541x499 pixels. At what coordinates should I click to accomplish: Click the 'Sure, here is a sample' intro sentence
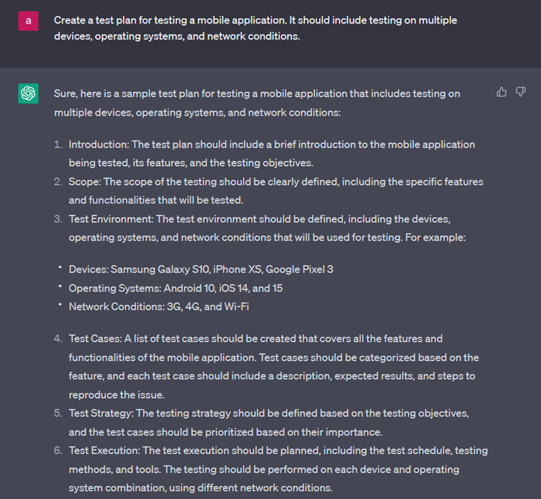pyautogui.click(x=257, y=103)
